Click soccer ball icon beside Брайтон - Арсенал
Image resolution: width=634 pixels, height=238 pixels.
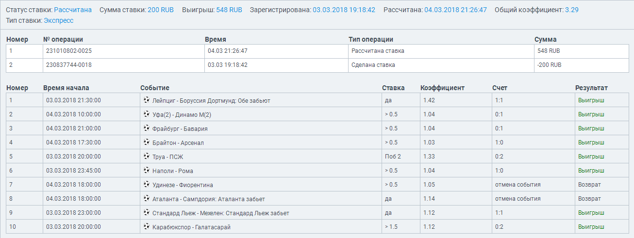point(147,143)
